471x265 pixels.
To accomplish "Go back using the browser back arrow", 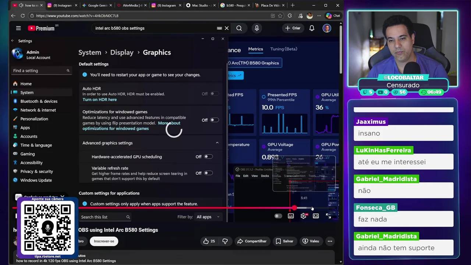I will [x=13, y=16].
